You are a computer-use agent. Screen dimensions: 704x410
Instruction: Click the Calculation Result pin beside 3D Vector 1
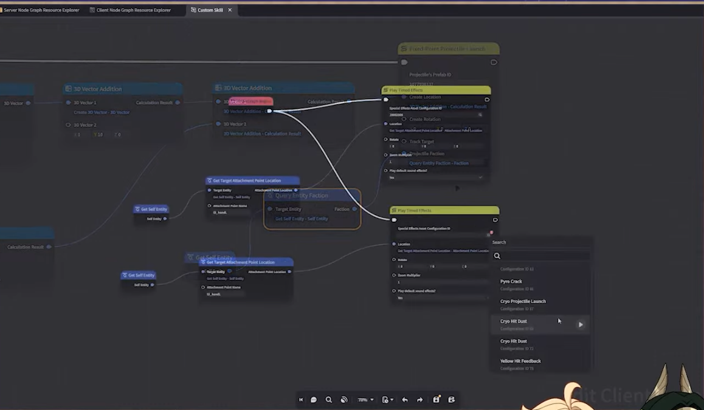coord(178,103)
